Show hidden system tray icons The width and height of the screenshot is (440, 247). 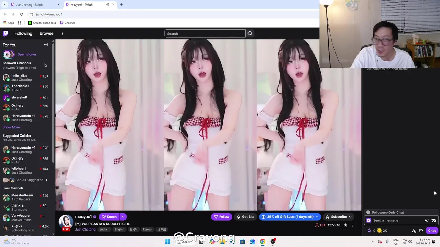[372, 242]
